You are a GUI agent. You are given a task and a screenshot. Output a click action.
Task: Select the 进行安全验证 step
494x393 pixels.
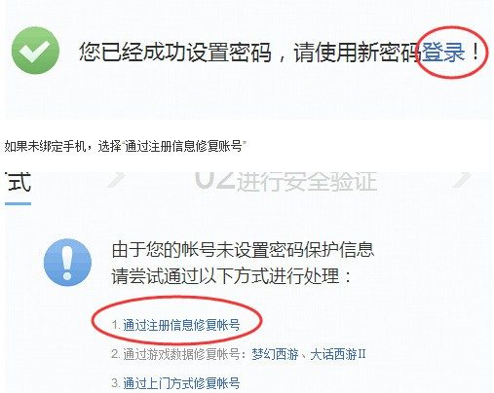pyautogui.click(x=307, y=181)
